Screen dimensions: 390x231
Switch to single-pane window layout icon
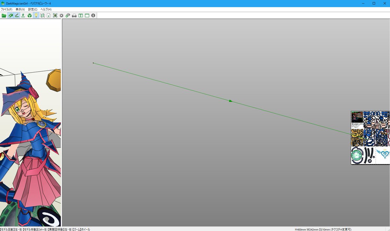[x=87, y=15]
